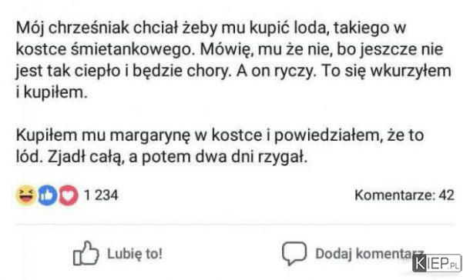Click the word śmietankowego in the post
Image resolution: width=470 pixels, height=280 pixels.
133,50
